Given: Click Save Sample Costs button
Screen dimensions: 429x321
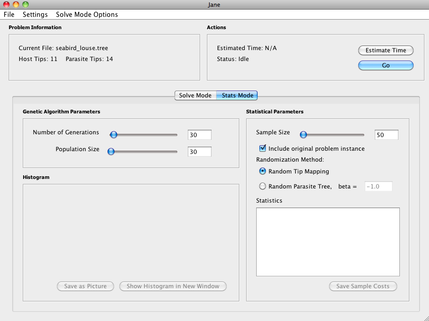Looking at the screenshot, I should pos(363,286).
